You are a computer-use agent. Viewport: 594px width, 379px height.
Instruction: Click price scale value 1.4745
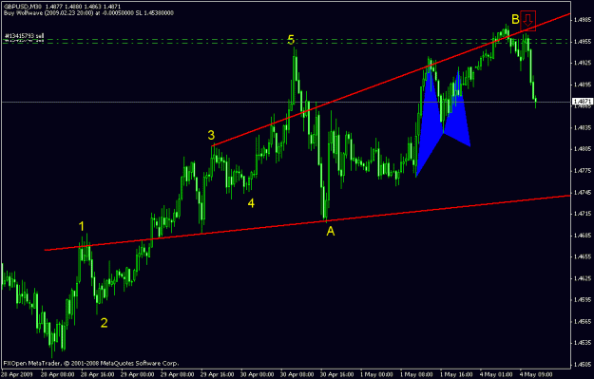click(x=583, y=192)
